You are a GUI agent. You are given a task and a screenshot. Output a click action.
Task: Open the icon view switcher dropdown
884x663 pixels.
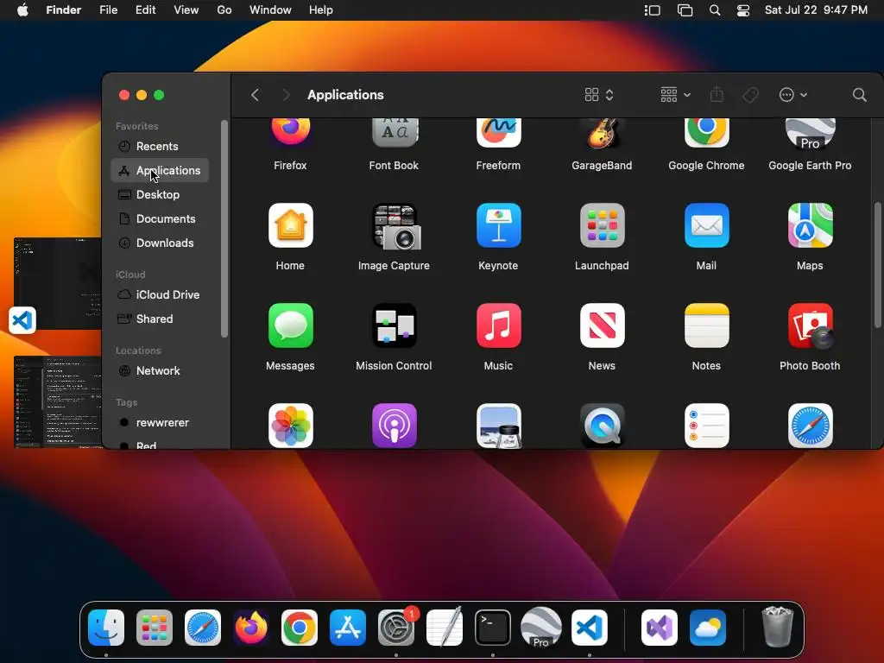click(599, 95)
